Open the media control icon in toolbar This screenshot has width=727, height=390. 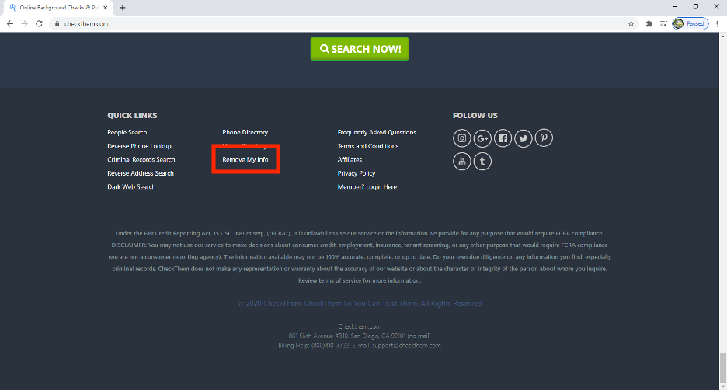pyautogui.click(x=663, y=23)
